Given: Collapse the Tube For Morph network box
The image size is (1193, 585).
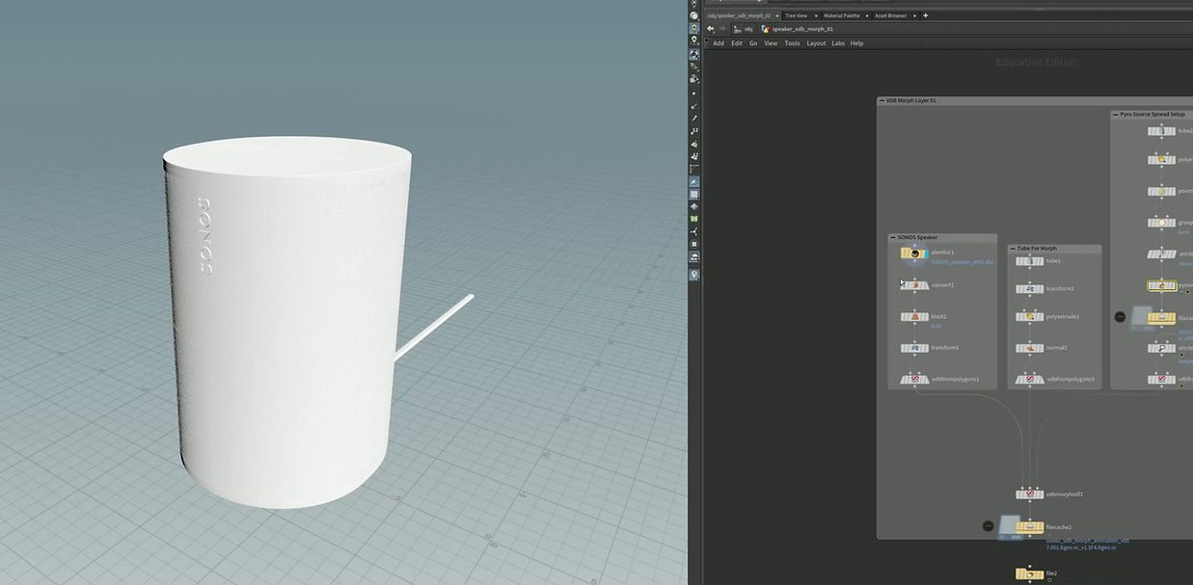Looking at the screenshot, I should tap(1013, 249).
